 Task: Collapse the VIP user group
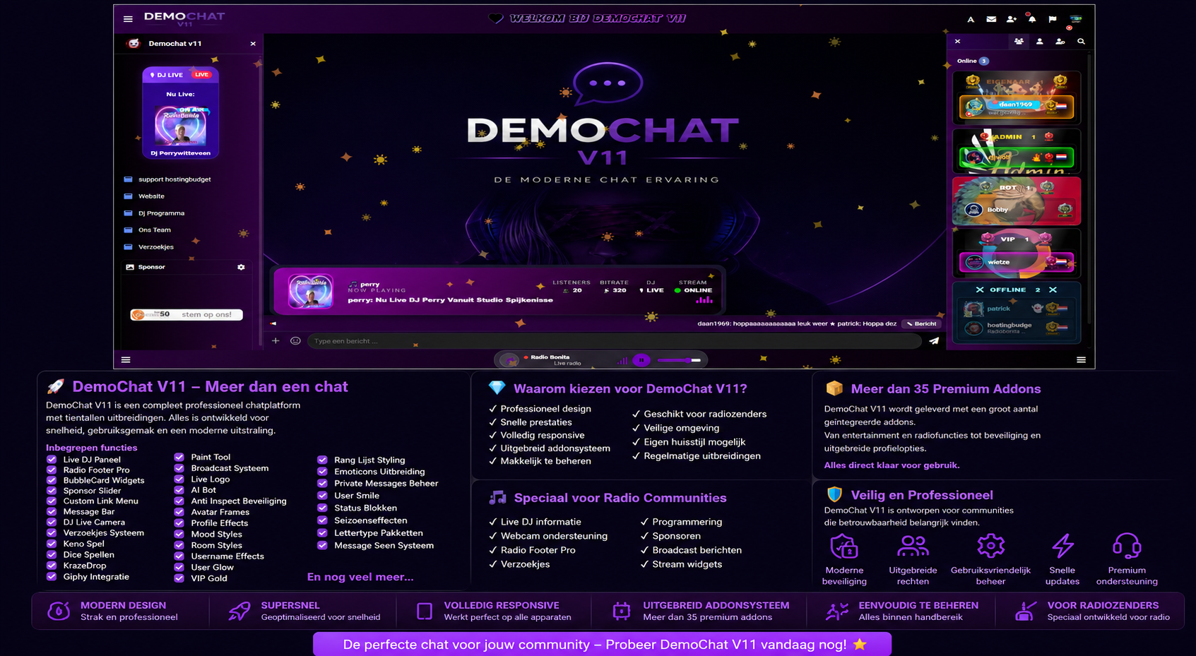(1016, 239)
